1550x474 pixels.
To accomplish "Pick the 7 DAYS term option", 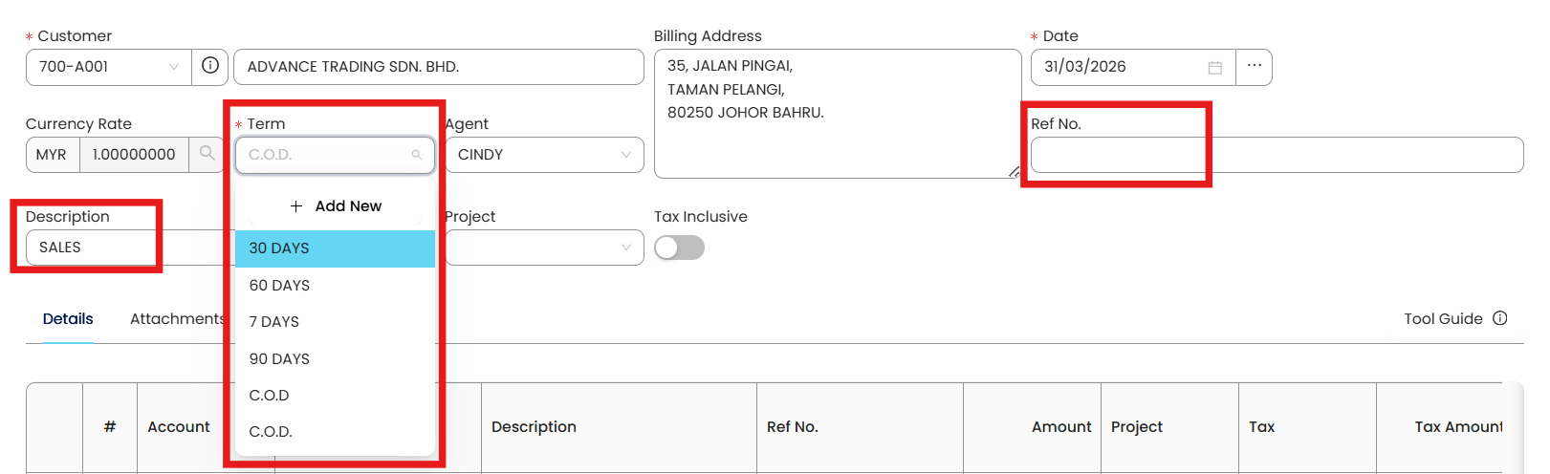I will click(x=274, y=322).
